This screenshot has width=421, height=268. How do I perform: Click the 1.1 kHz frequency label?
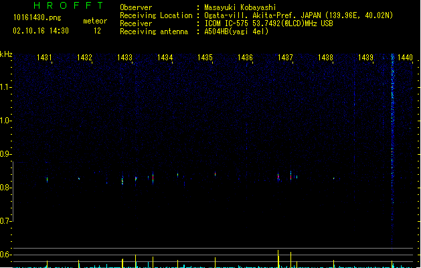(5, 87)
